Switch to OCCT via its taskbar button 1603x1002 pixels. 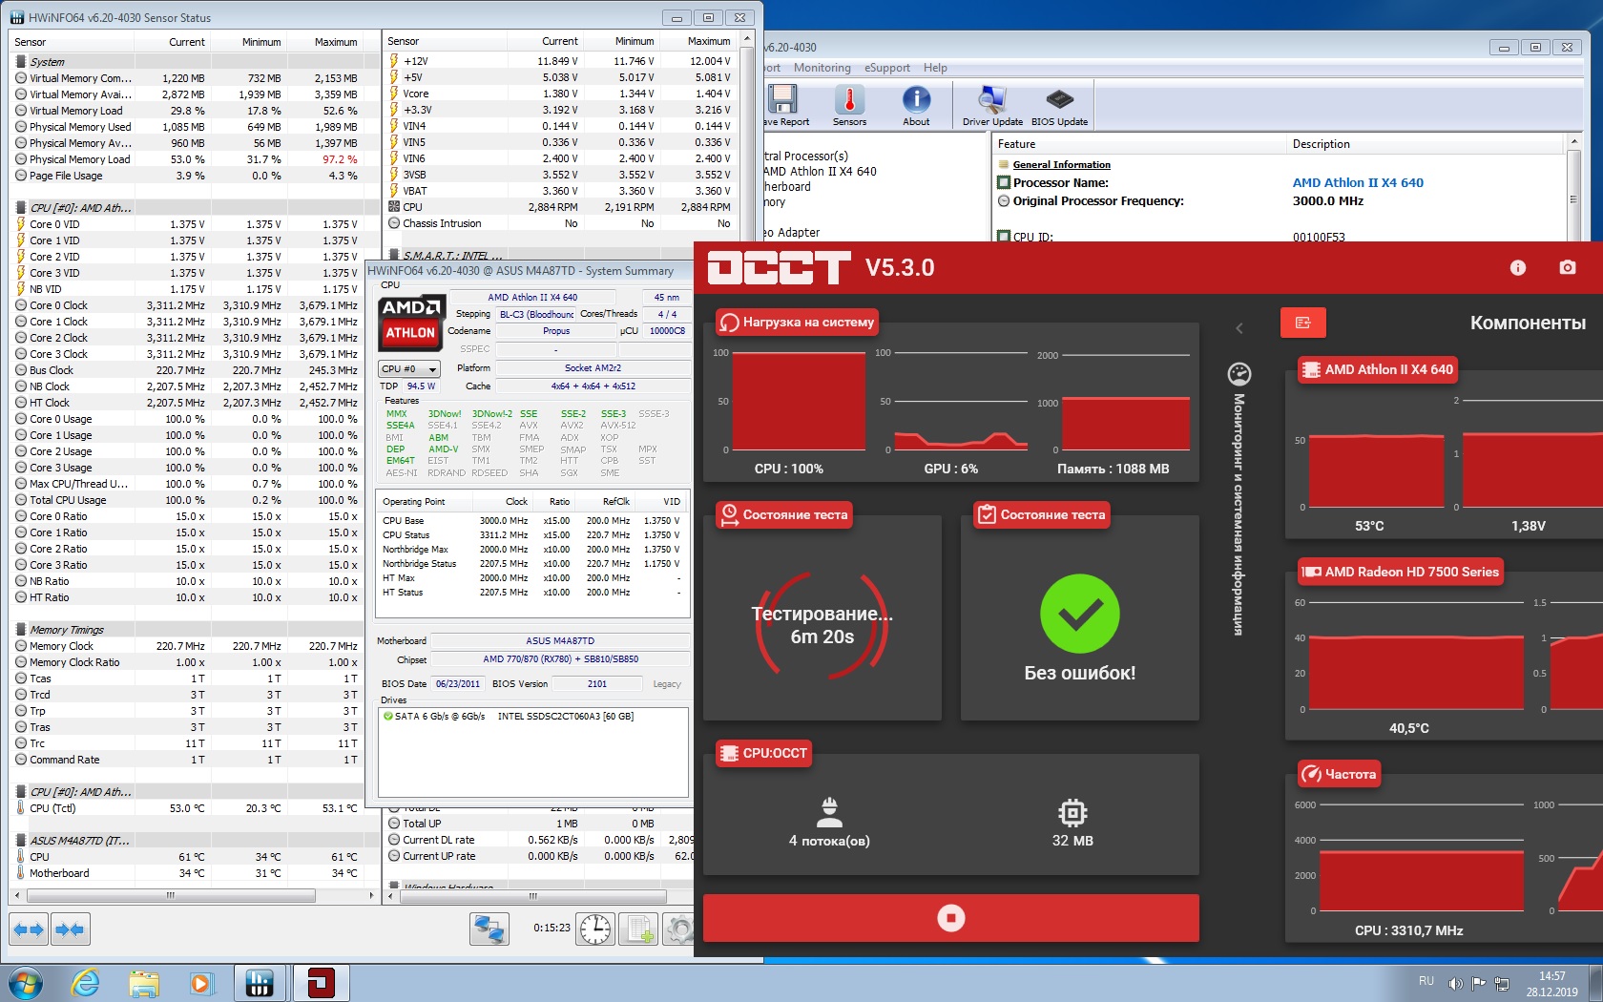click(321, 983)
